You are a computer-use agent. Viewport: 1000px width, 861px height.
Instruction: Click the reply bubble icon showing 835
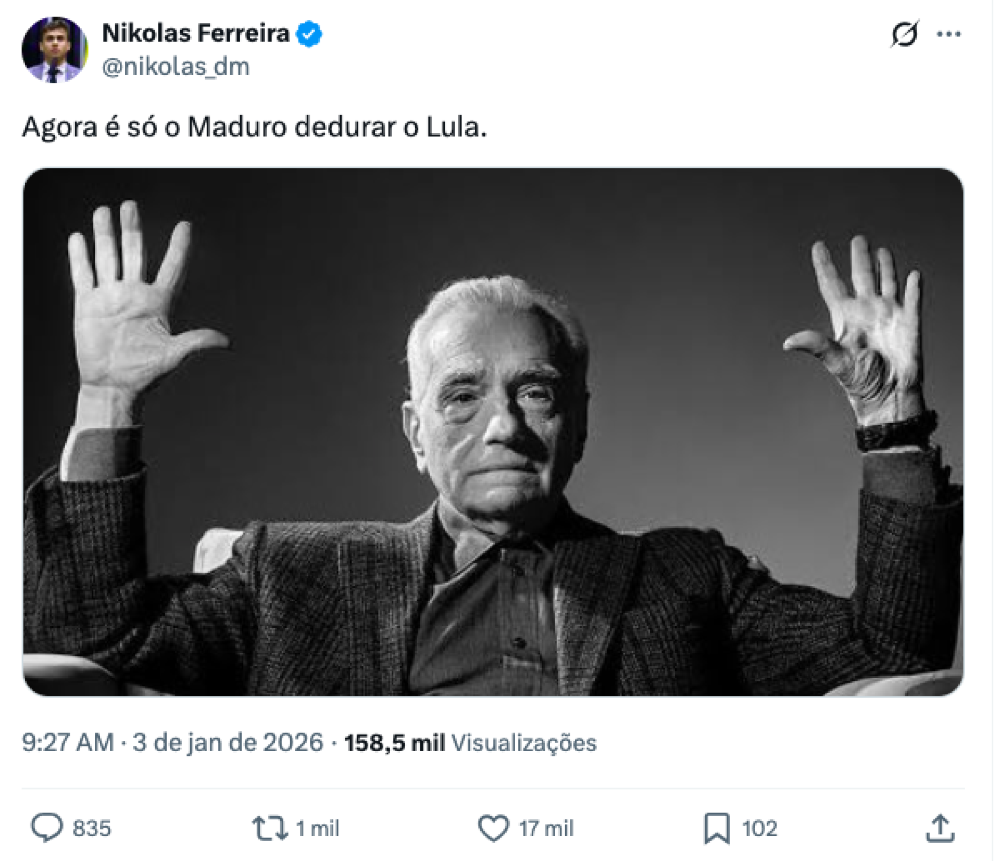[x=49, y=827]
